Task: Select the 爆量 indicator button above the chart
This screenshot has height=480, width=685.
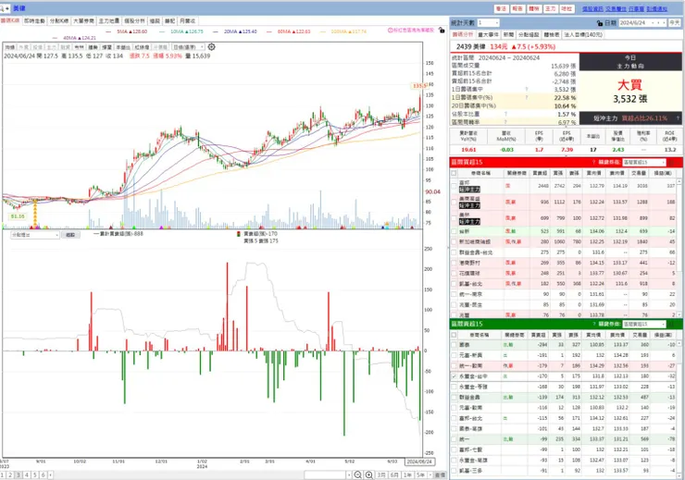Action: (x=107, y=46)
